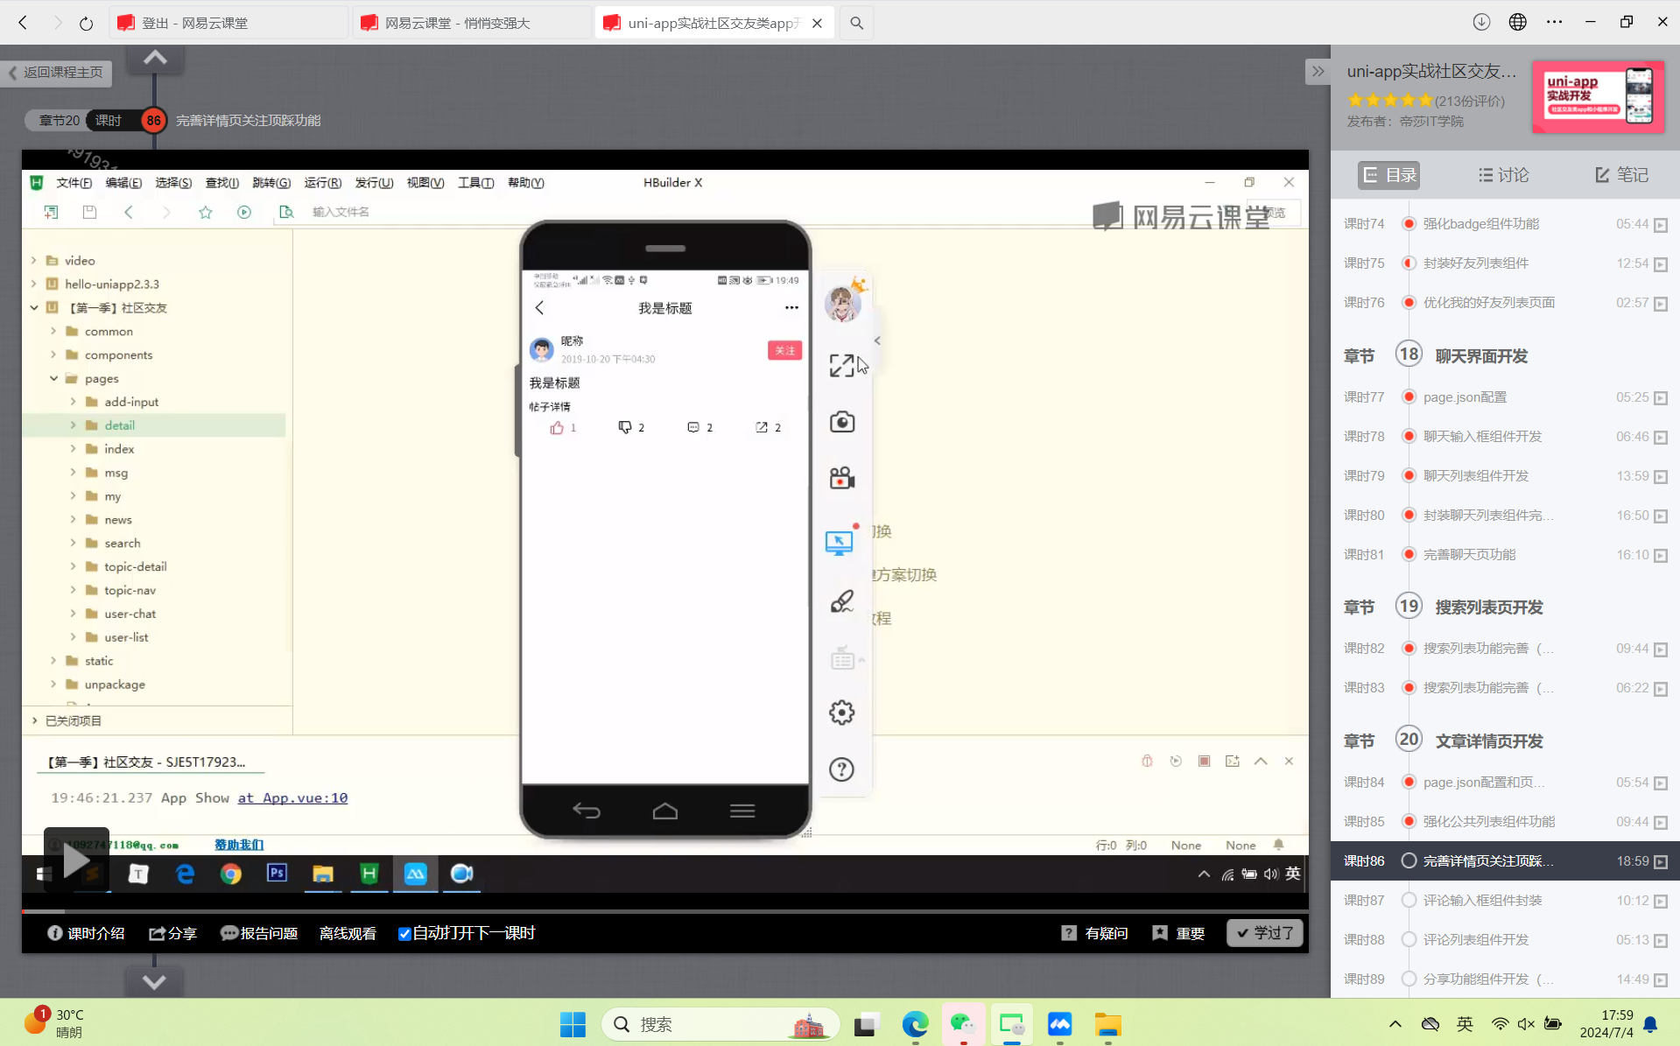This screenshot has width=1680, height=1046.
Task: Switch to the 笔记 tab
Action: click(1621, 175)
